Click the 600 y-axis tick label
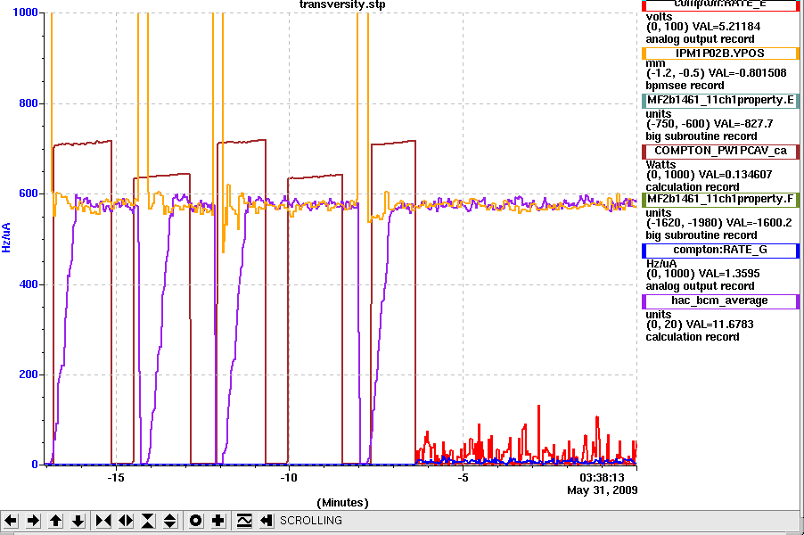804x535 pixels. point(29,193)
